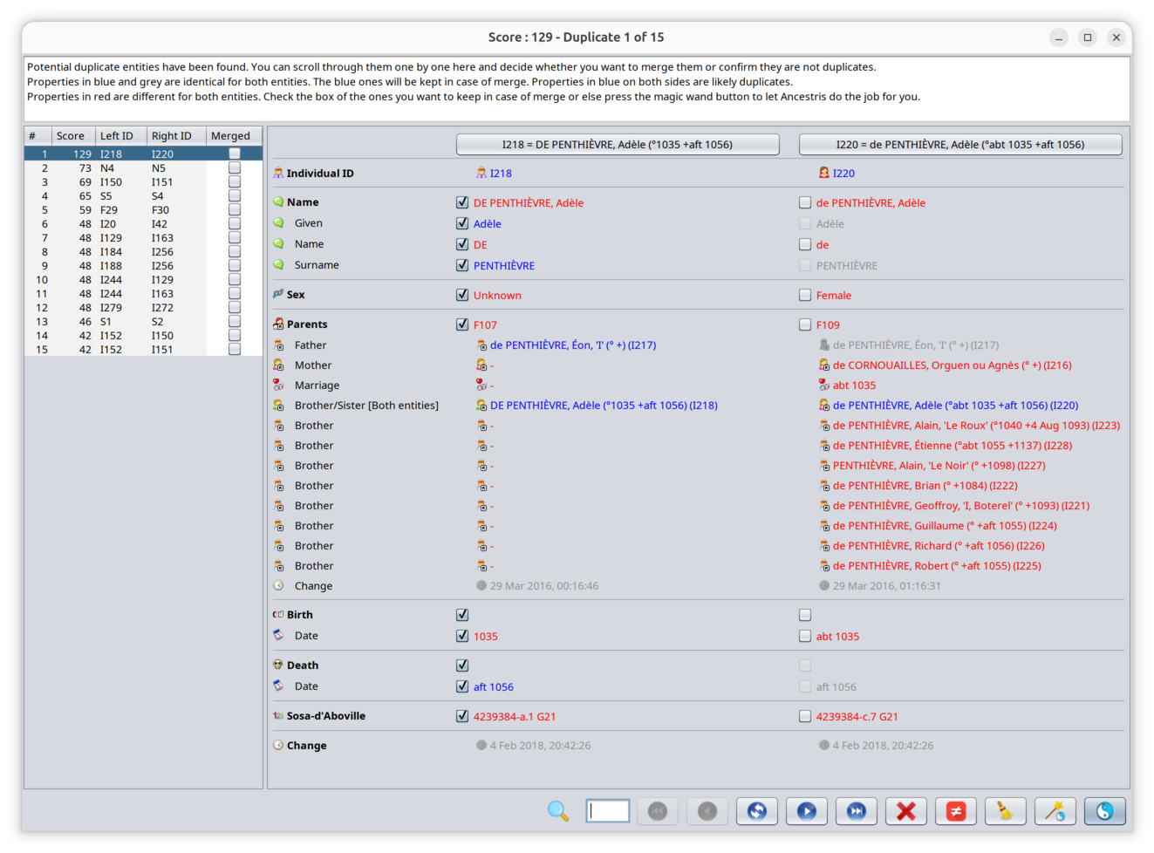Uncheck the left birth date 1035 checkbox
The height and width of the screenshot is (853, 1154).
462,636
